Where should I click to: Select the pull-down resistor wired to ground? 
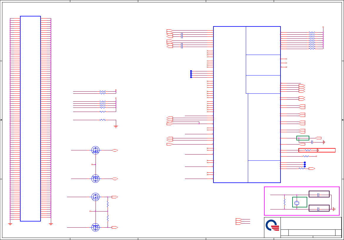pyautogui.click(x=102, y=120)
